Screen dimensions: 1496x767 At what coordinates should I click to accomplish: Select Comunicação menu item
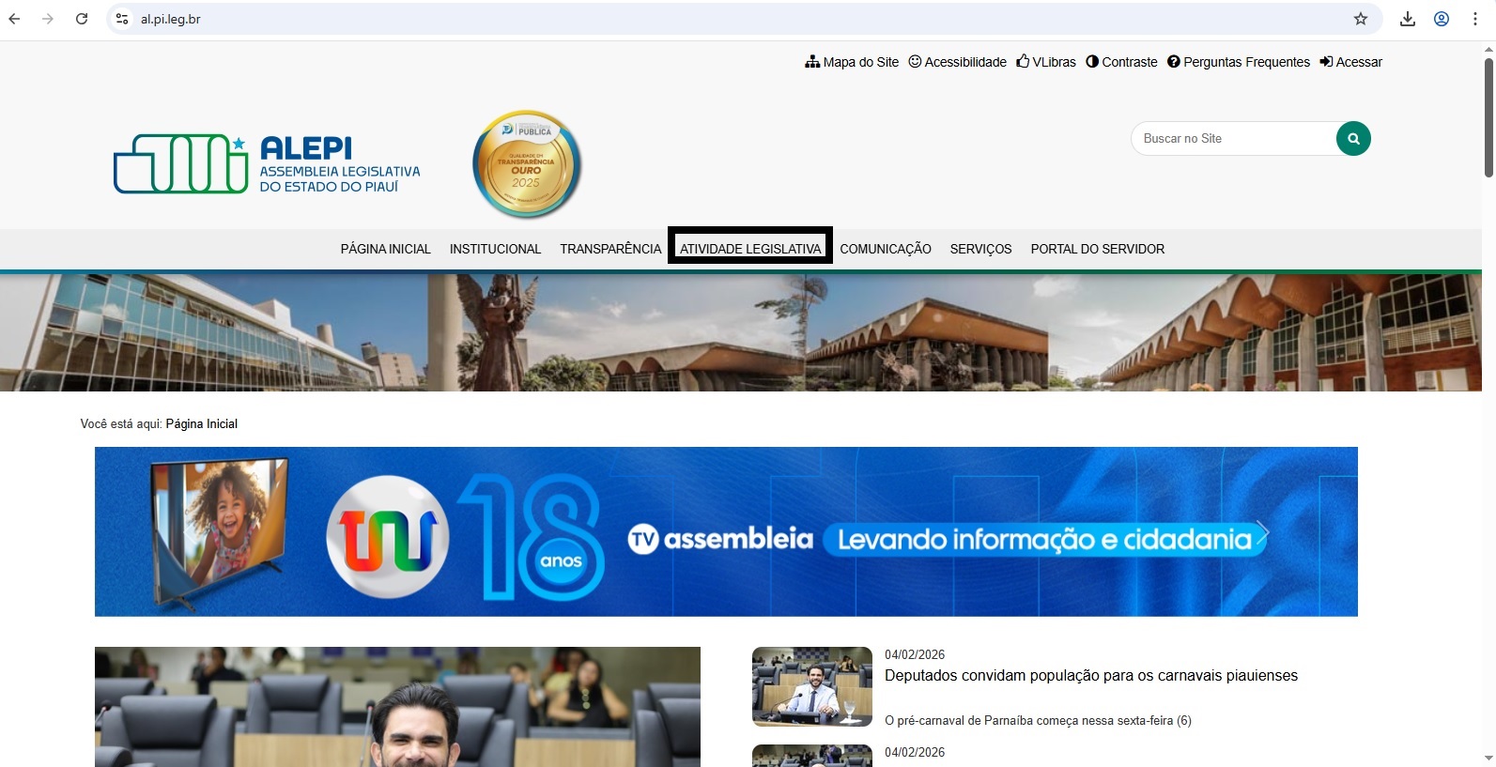point(885,249)
